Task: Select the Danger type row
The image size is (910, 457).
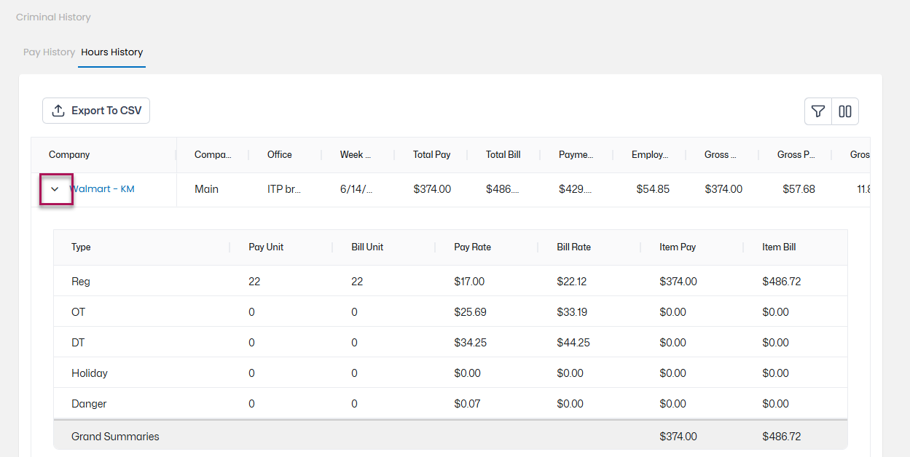Action: point(450,403)
